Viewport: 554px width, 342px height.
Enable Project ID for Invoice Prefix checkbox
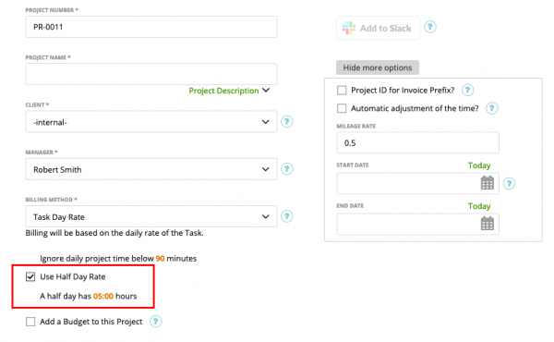342,91
